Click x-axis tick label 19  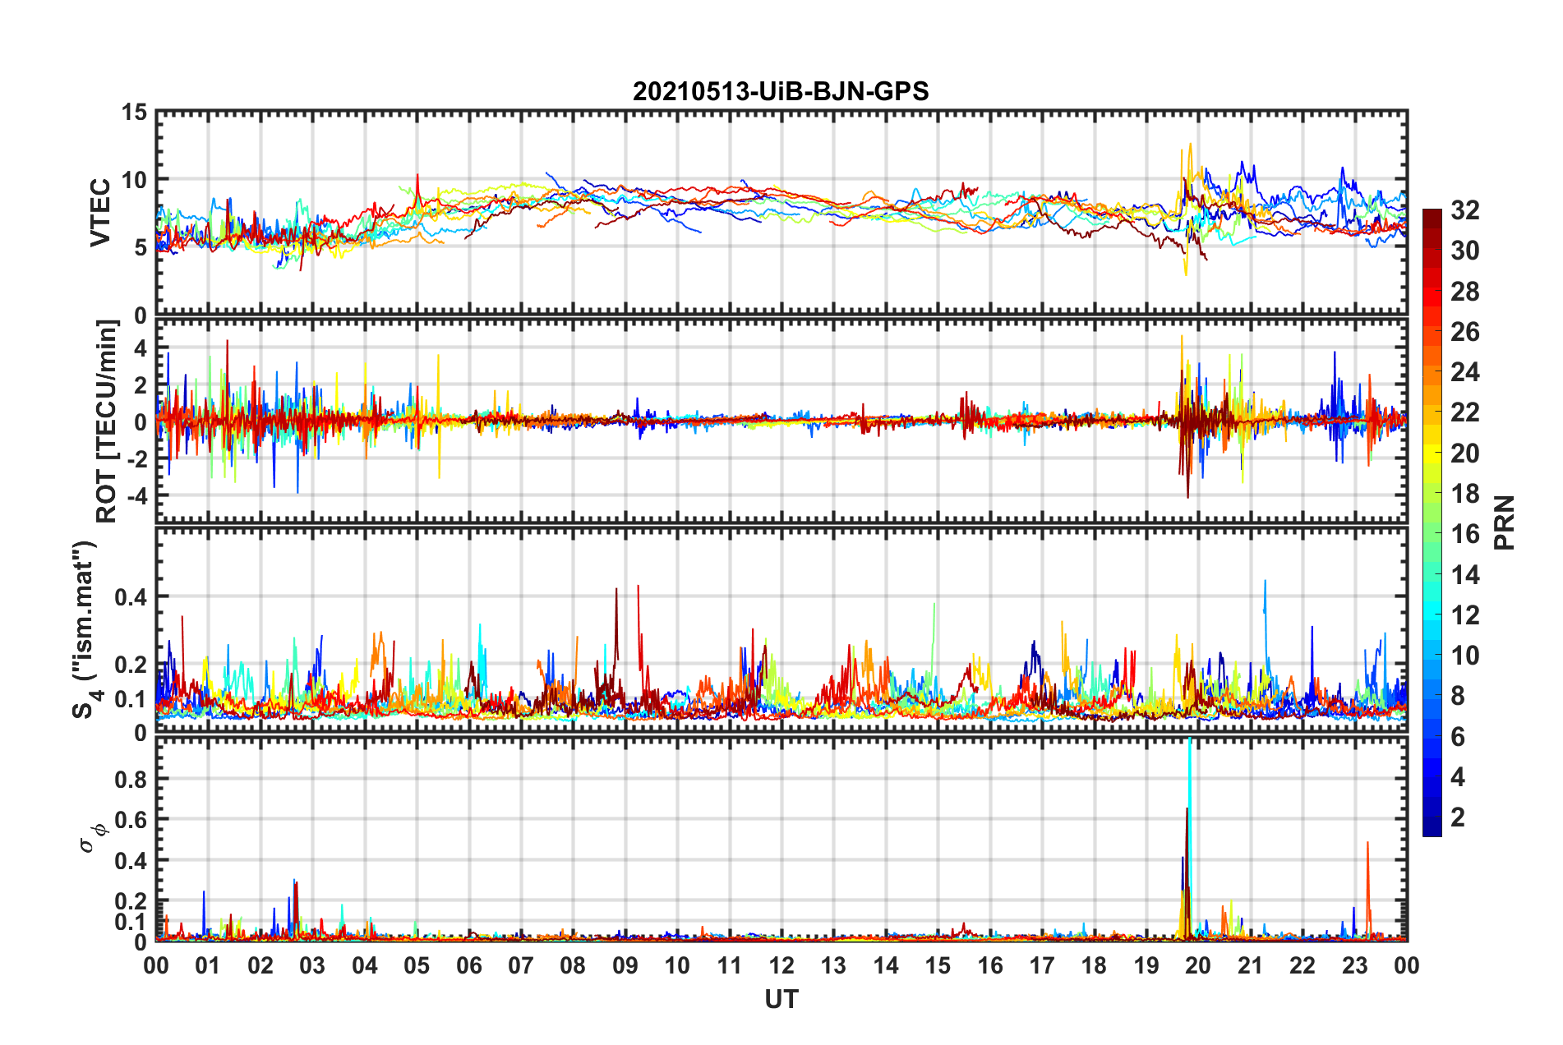1146,965
